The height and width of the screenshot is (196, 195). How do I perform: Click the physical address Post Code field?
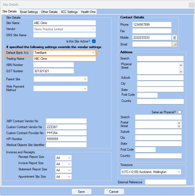tap(147, 95)
